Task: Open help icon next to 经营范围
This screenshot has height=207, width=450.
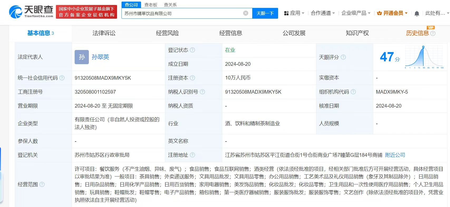Action: pos(42,184)
